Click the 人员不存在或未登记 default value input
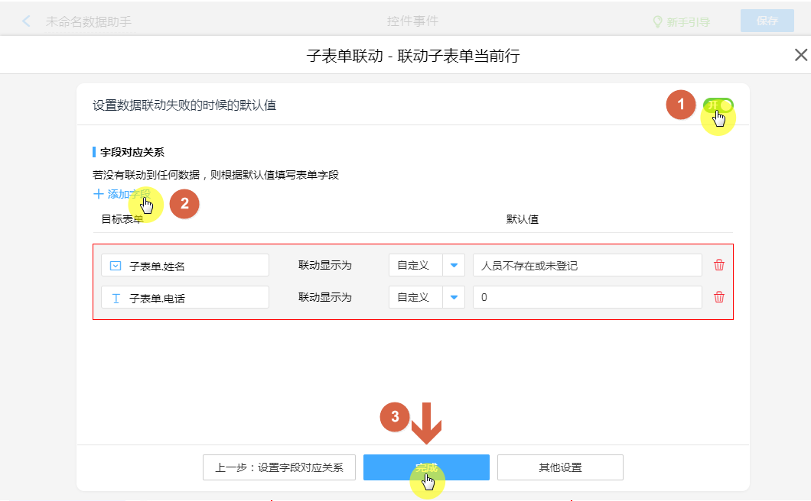This screenshot has height=501, width=811. click(x=587, y=265)
